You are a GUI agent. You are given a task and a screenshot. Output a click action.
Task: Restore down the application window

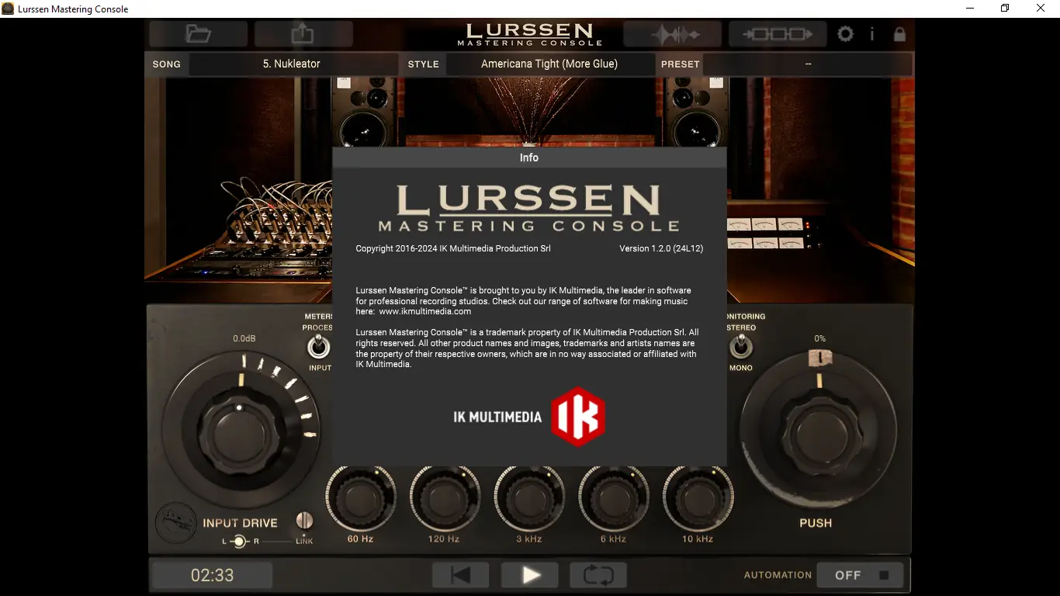click(1006, 9)
